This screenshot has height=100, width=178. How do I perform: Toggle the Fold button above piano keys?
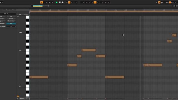(20, 14)
